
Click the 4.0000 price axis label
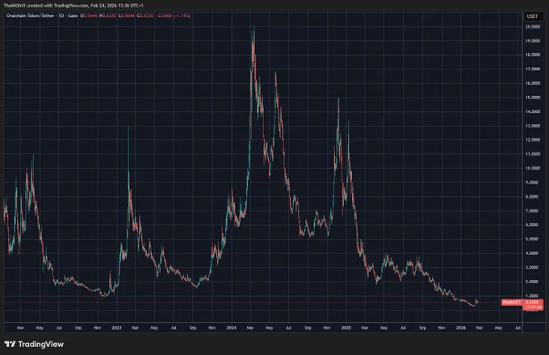click(x=533, y=253)
